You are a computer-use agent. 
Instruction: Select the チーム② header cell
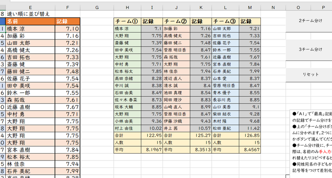coord(176,22)
